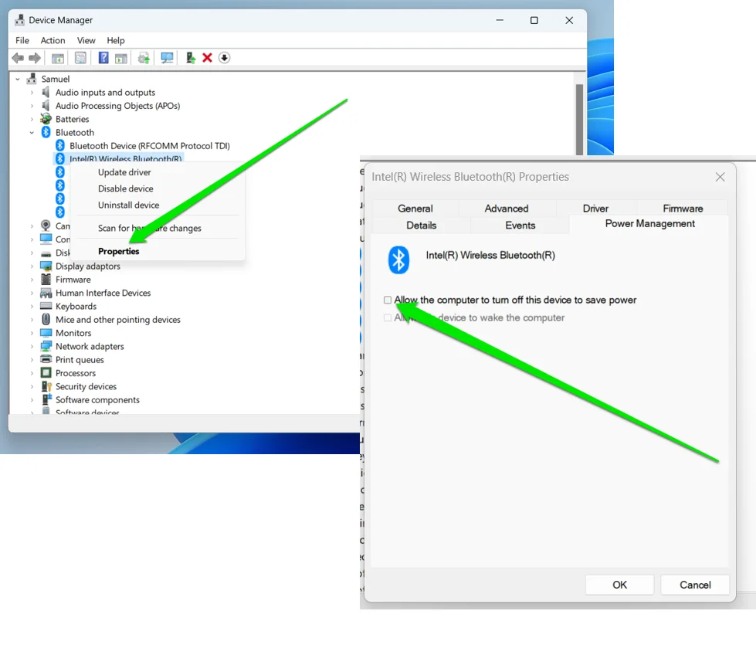Viewport: 756px width, 655px height.
Task: Click the Security devices key icon
Action: click(x=46, y=386)
